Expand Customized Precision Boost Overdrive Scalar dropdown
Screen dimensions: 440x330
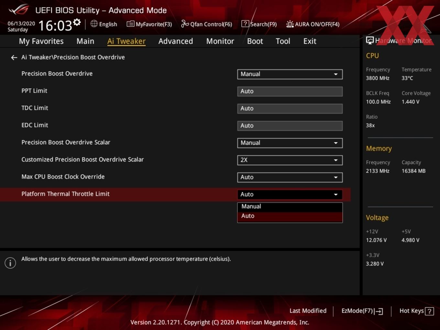pyautogui.click(x=290, y=160)
